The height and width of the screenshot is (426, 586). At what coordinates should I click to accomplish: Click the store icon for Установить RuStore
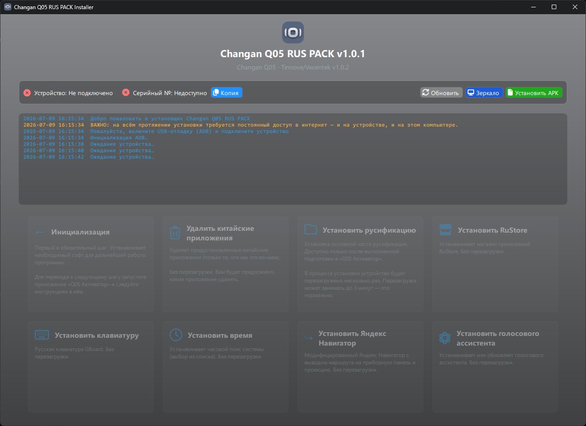click(x=445, y=229)
